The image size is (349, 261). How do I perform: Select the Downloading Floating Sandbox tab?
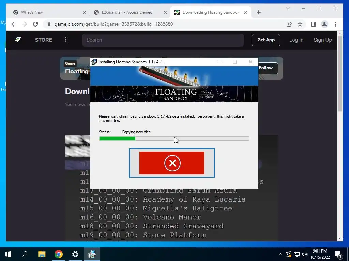[x=211, y=12]
